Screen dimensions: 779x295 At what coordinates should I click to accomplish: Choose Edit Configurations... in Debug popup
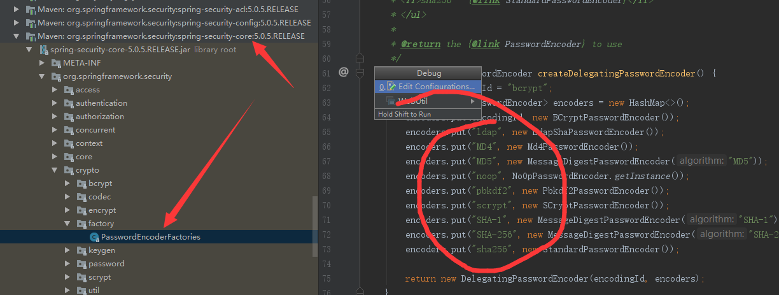coord(428,86)
